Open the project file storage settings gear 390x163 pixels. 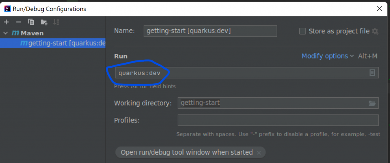tap(375, 31)
